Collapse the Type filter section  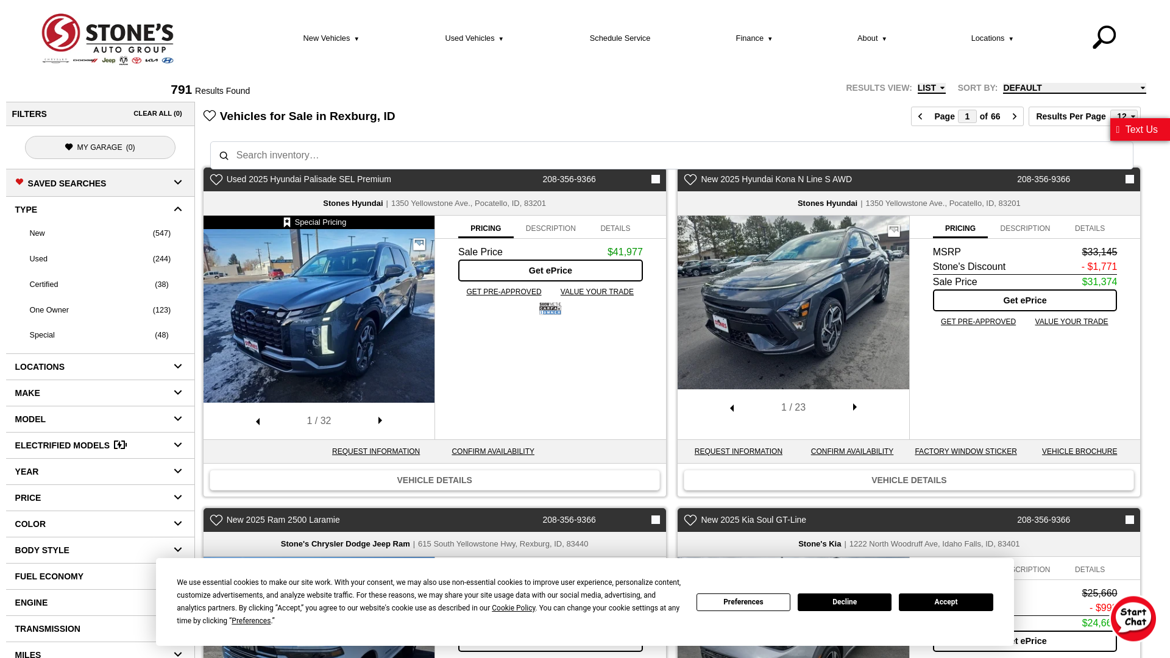(x=100, y=210)
